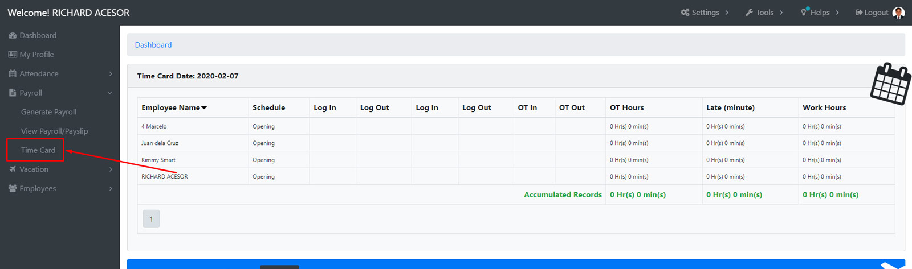This screenshot has width=912, height=269.
Task: Click the Attendance calendar icon in sidebar
Action: coord(13,73)
